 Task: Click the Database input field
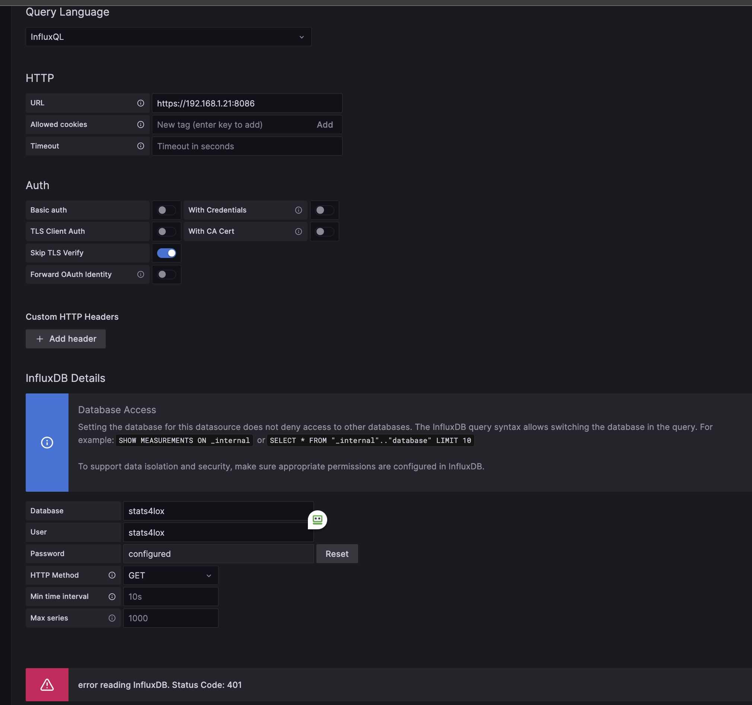(x=218, y=511)
